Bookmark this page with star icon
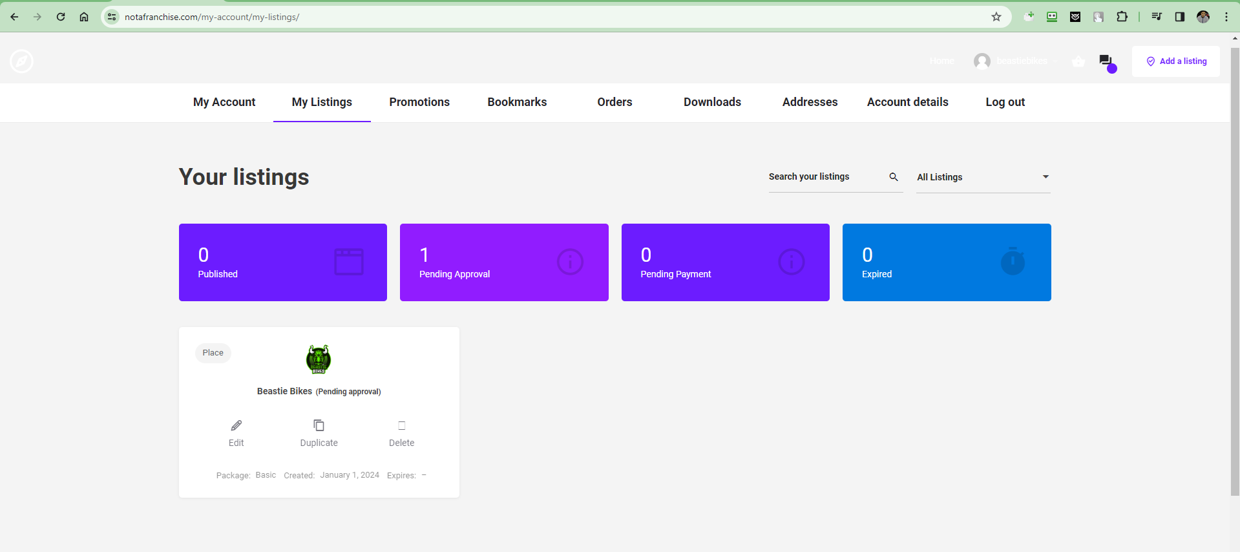 coord(996,17)
